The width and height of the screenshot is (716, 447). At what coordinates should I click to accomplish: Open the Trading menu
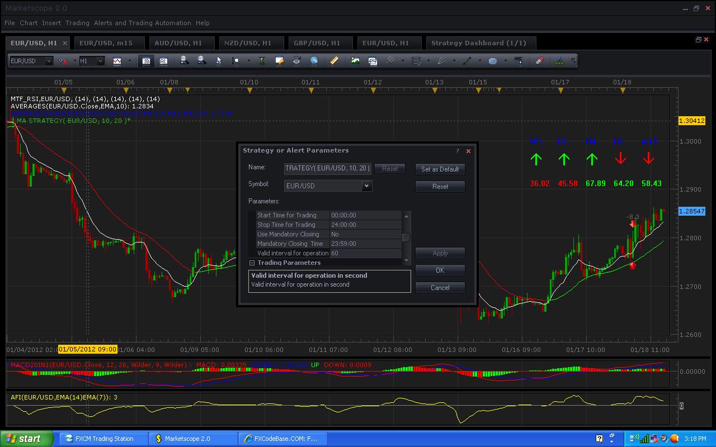click(x=77, y=23)
